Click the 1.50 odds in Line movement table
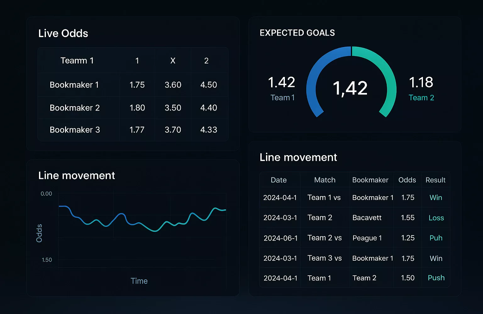This screenshot has width=483, height=314. click(x=408, y=278)
